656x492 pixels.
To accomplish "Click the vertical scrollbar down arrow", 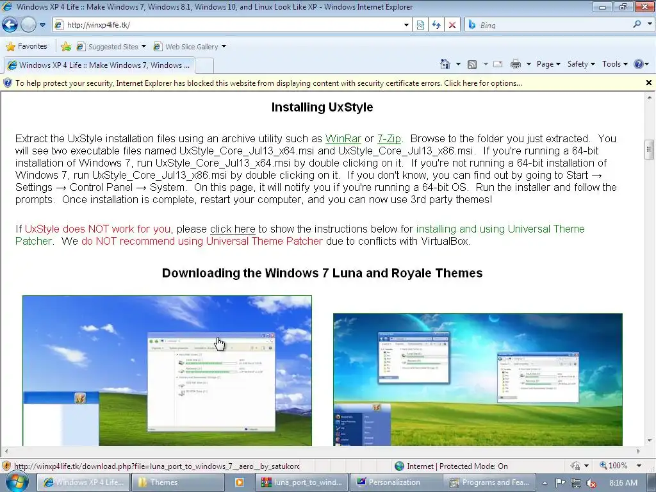I will 649,441.
